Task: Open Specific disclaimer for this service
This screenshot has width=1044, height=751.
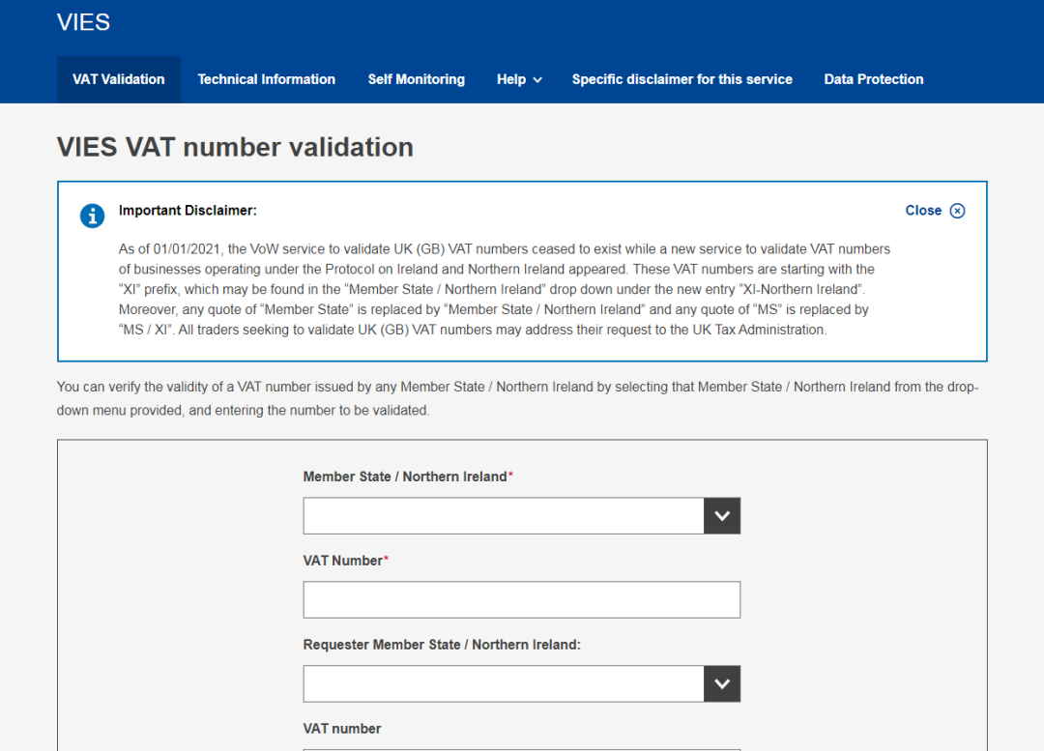Action: [x=681, y=79]
